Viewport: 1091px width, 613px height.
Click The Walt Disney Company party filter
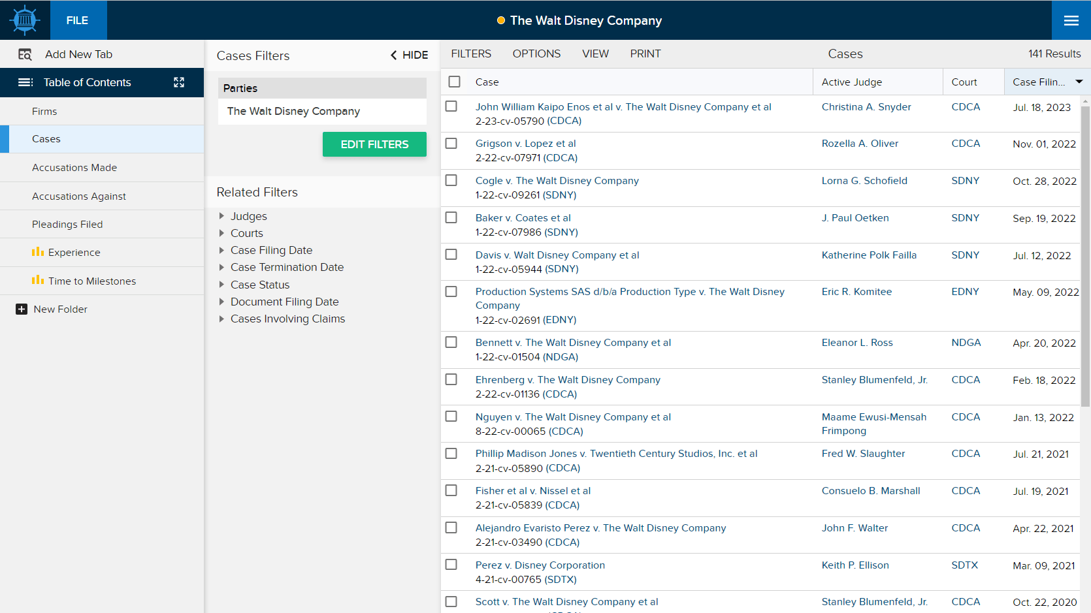click(322, 111)
